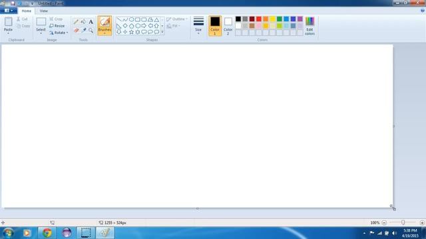Open the Size line thickness dropdown
This screenshot has height=239, width=426.
[198, 26]
